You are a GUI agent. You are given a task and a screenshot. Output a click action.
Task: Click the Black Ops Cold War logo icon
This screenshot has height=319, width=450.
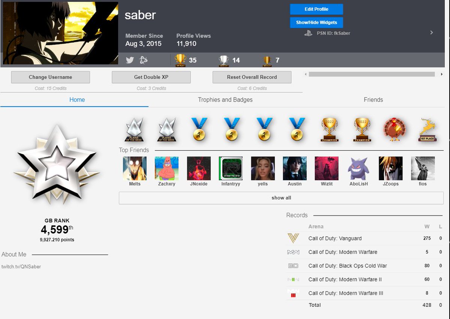[x=293, y=266]
